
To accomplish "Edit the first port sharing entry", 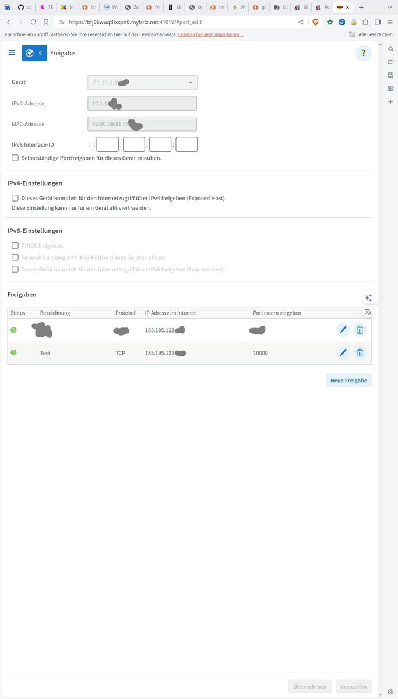I will [x=343, y=330].
